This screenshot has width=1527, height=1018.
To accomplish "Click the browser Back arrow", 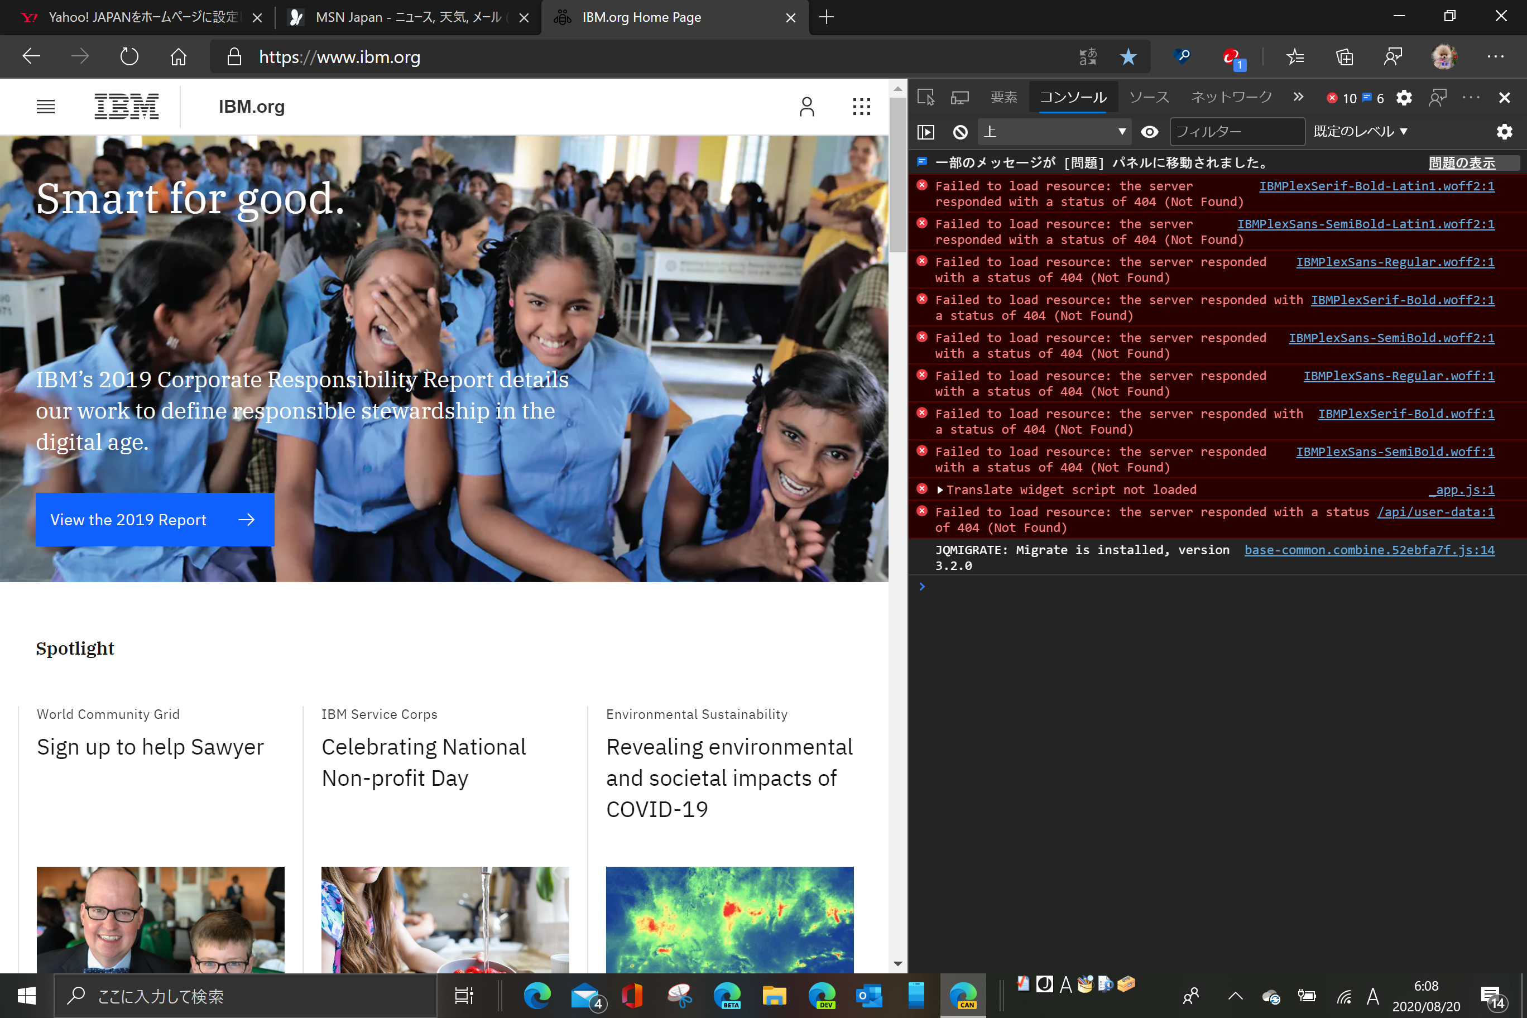I will [x=31, y=56].
